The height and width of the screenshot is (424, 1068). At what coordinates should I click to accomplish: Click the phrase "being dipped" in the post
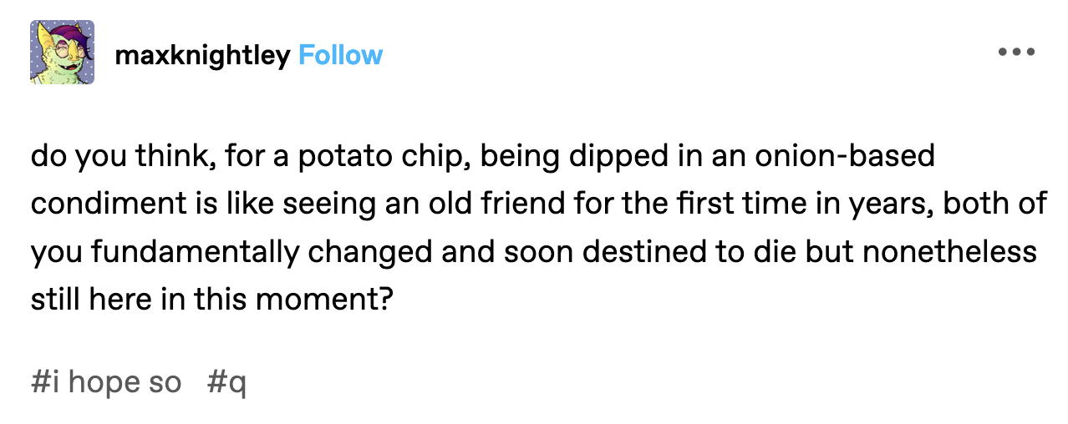pos(566,155)
